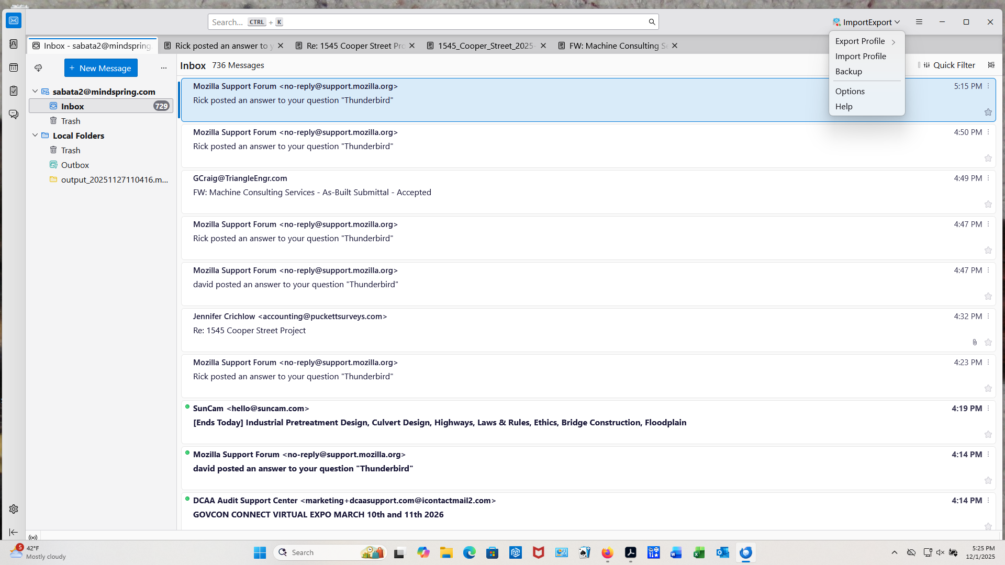Collapse the spaces toolbar arrow icon
1005x565 pixels.
(14, 532)
